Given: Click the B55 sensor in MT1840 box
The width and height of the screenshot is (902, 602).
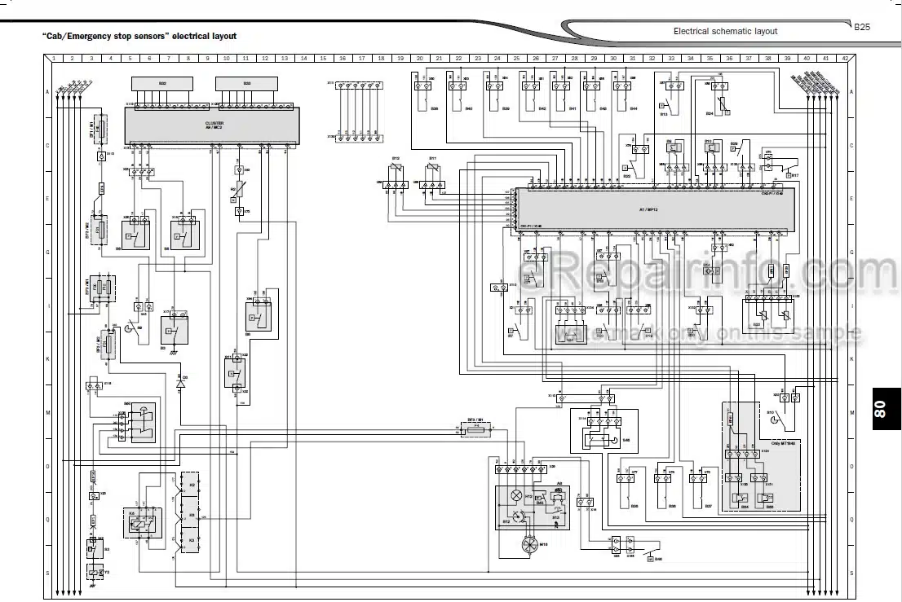Looking at the screenshot, I should tap(765, 498).
